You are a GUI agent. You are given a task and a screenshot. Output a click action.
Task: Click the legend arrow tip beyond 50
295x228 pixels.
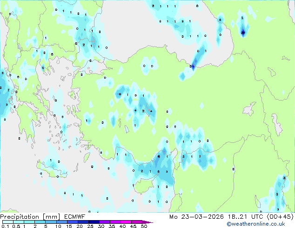(x=147, y=222)
